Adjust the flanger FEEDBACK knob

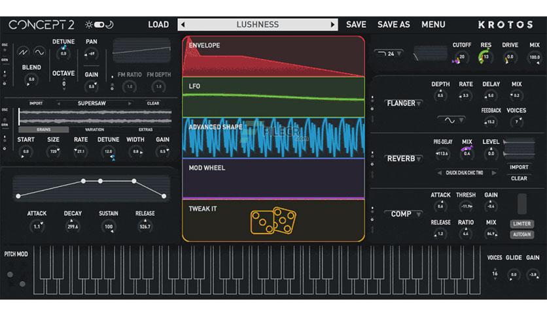(491, 122)
